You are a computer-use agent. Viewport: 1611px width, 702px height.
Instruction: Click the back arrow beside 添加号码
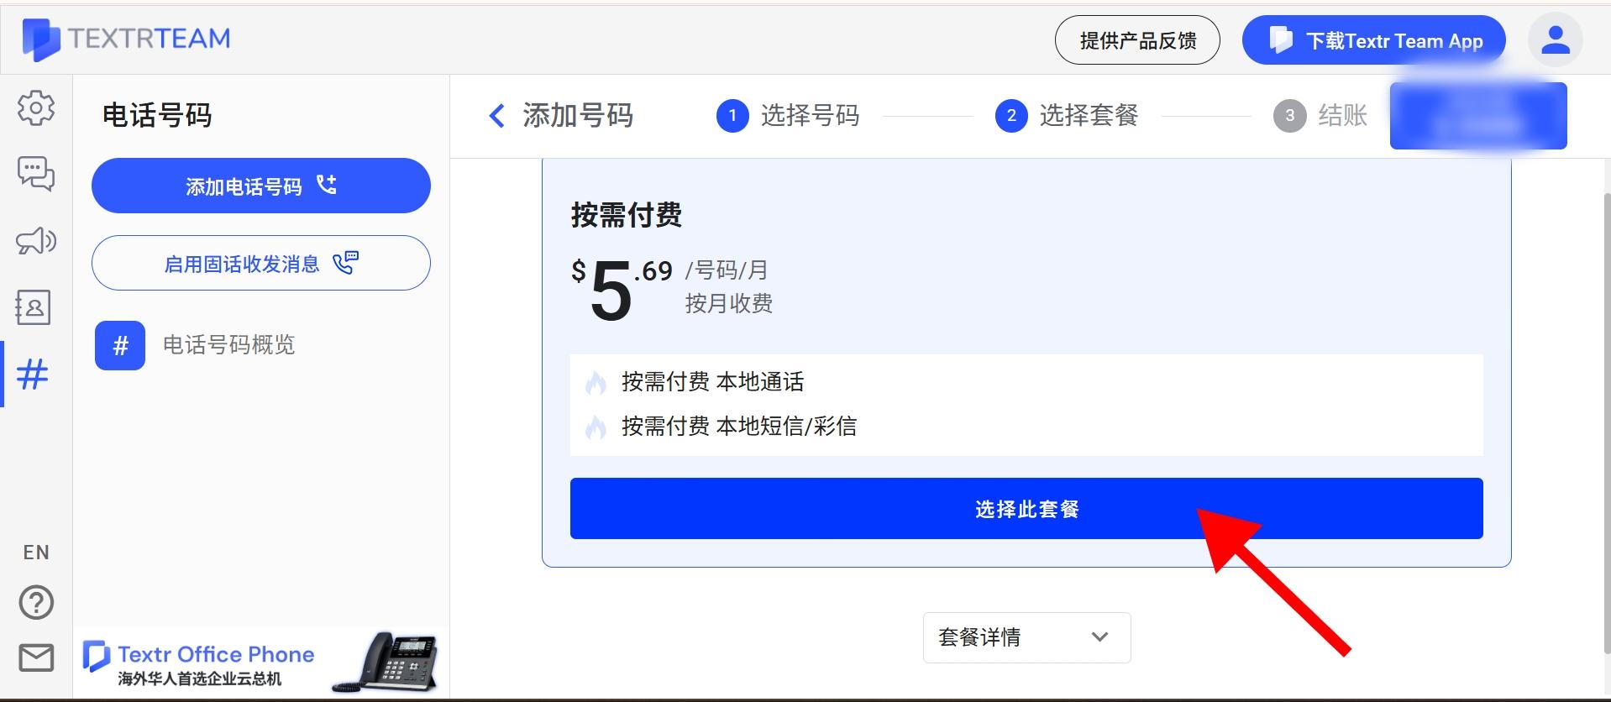pos(495,116)
